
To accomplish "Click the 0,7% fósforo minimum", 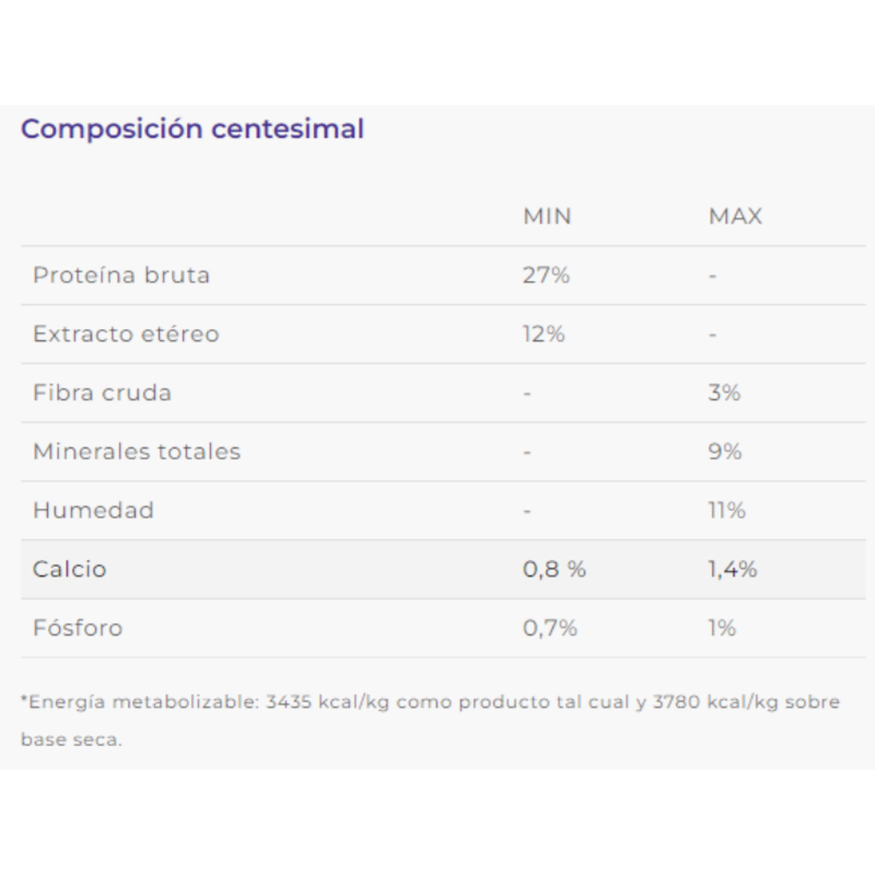I will point(549,628).
